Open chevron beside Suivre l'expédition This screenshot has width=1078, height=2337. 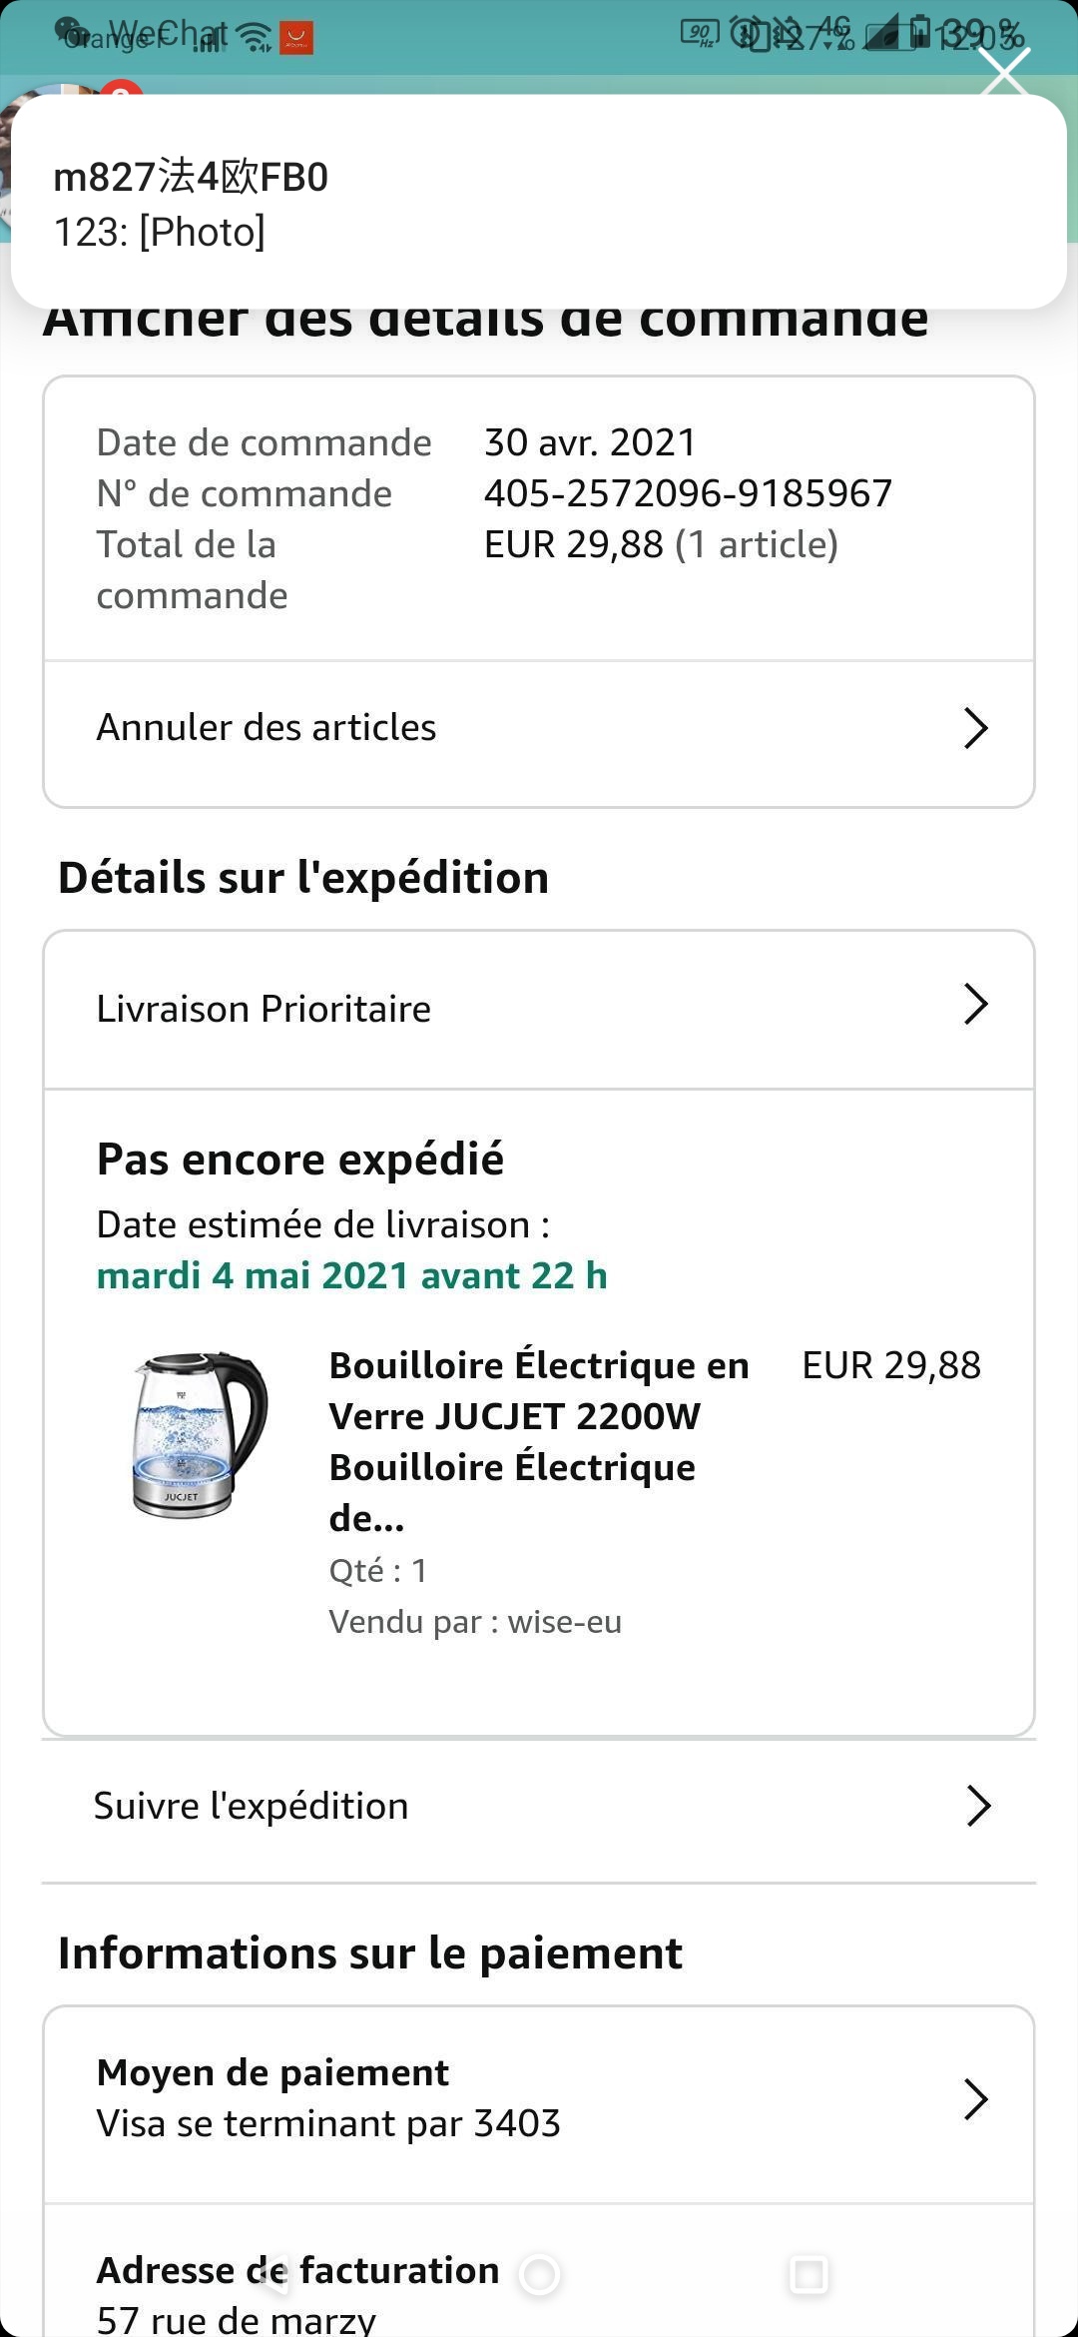point(978,1806)
